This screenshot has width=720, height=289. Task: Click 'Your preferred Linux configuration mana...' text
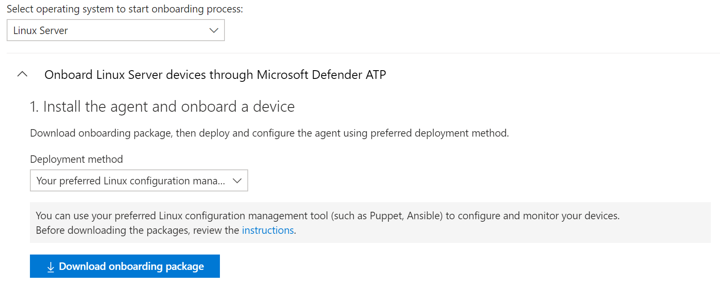[x=131, y=181]
